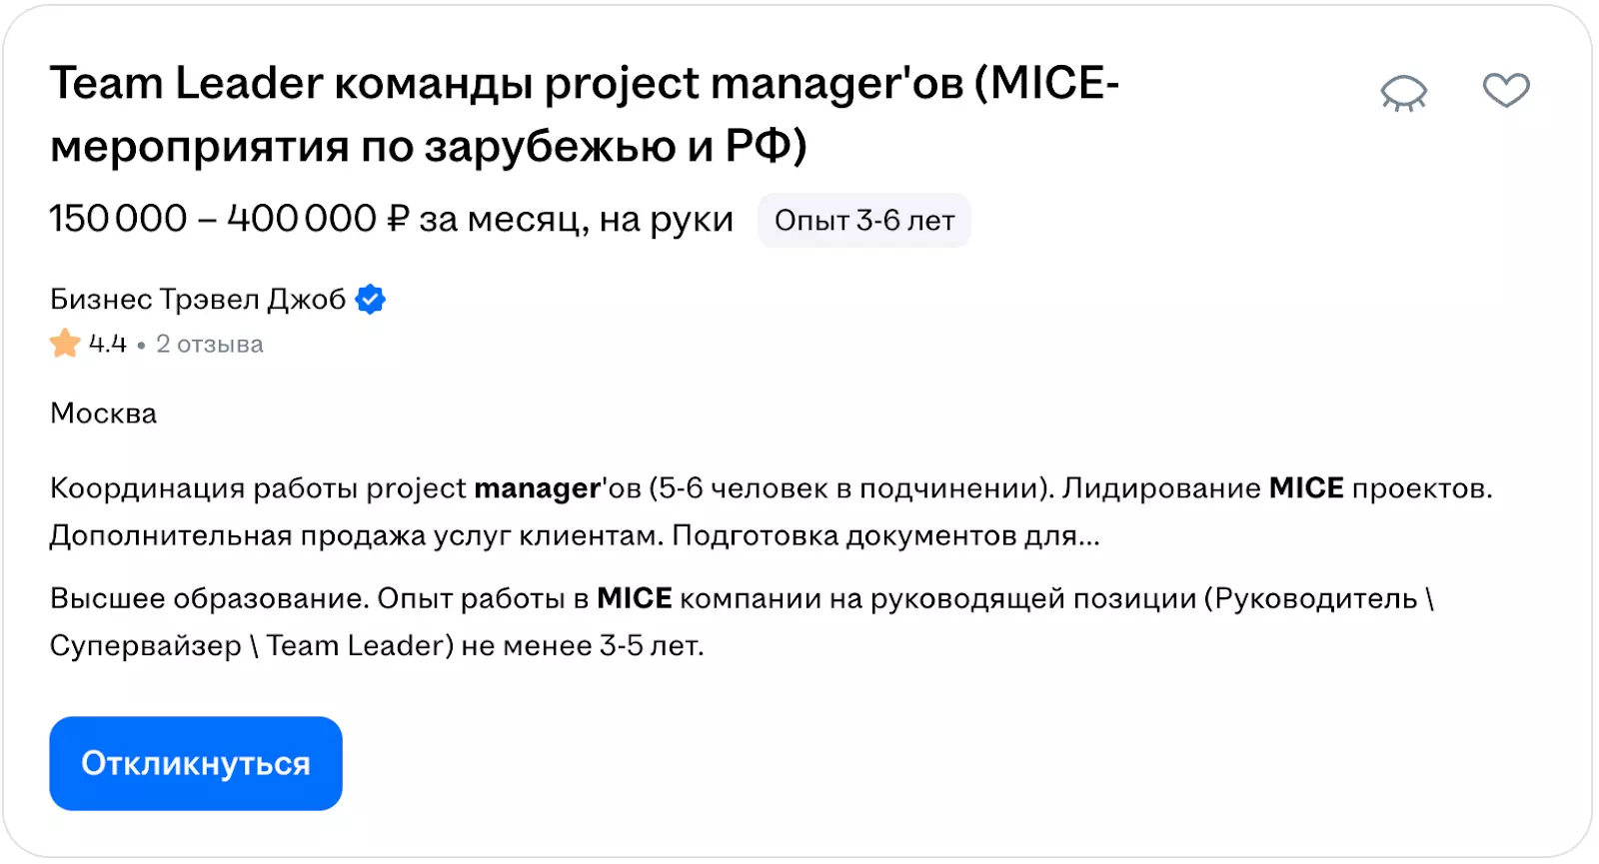The width and height of the screenshot is (1599, 864).
Task: Hide this vacancy with the crossed-eye icon
Action: (x=1404, y=93)
